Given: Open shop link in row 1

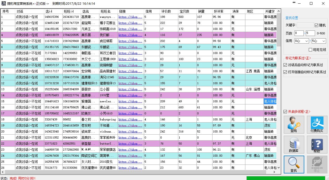Looking at the screenshot, I should (130, 17).
